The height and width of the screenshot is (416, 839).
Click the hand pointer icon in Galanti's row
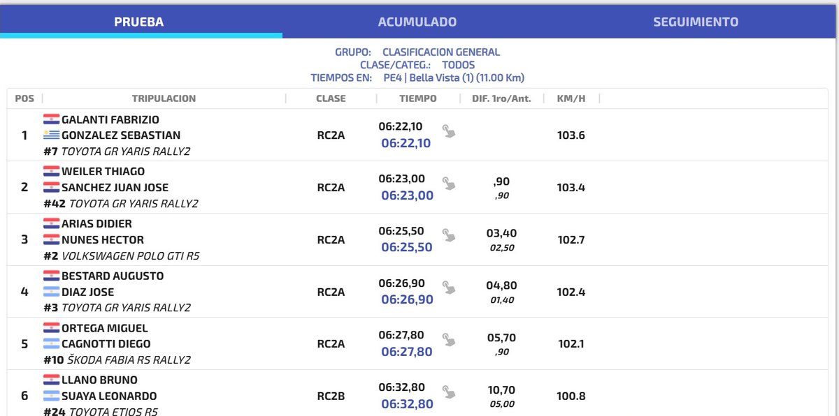[x=449, y=131]
